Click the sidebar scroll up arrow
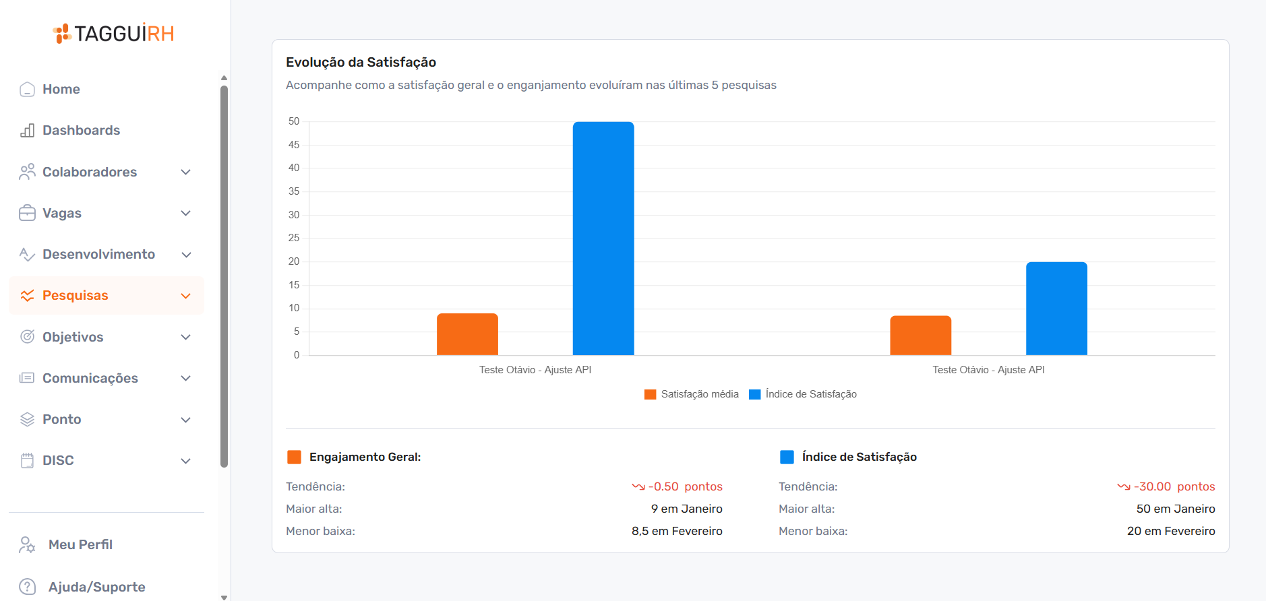This screenshot has width=1266, height=601. [x=224, y=77]
